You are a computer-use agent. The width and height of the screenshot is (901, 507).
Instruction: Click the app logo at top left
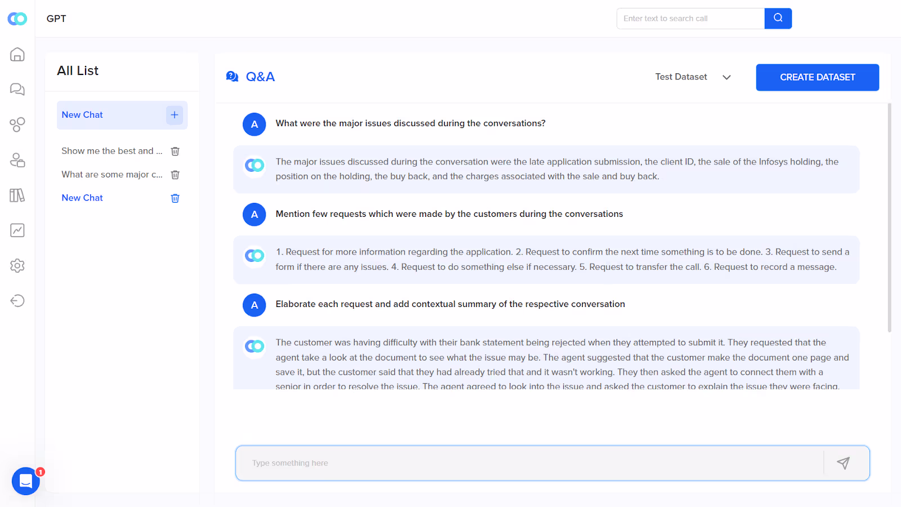point(17,19)
